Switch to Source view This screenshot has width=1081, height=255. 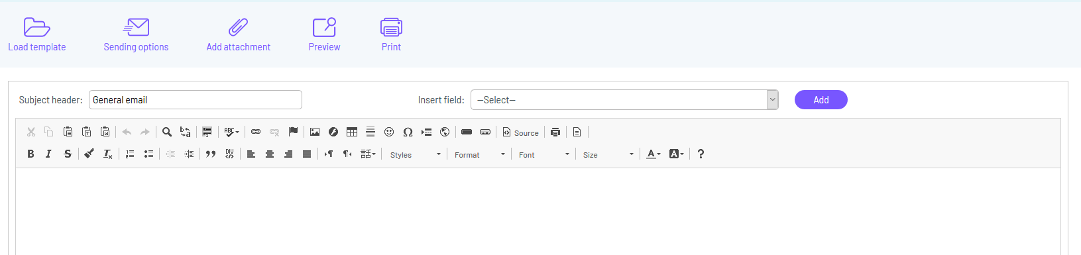coord(520,132)
